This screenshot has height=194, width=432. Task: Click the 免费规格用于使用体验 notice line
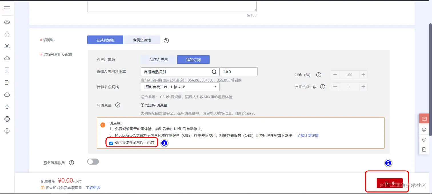pyautogui.click(x=156, y=129)
